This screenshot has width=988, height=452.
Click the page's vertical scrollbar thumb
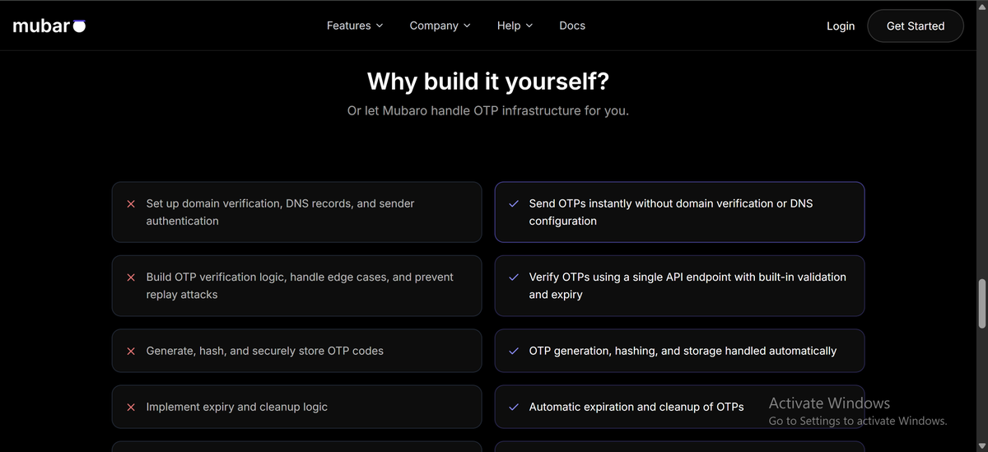(x=981, y=304)
